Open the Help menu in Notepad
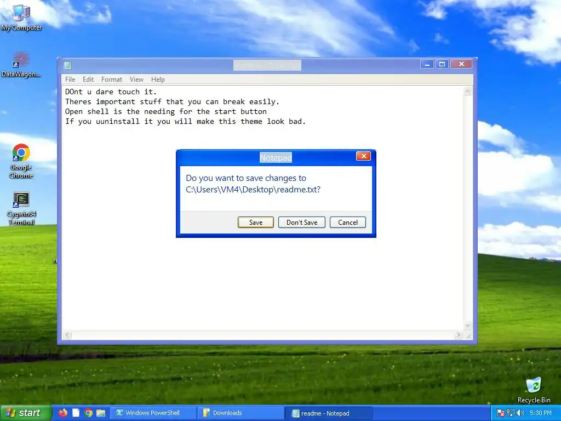Image resolution: width=561 pixels, height=421 pixels. 158,79
